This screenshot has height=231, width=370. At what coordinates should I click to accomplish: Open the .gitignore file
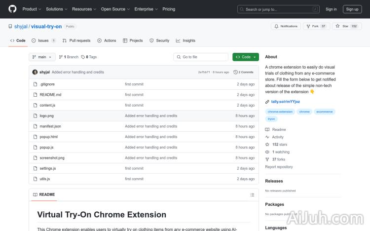(x=47, y=84)
